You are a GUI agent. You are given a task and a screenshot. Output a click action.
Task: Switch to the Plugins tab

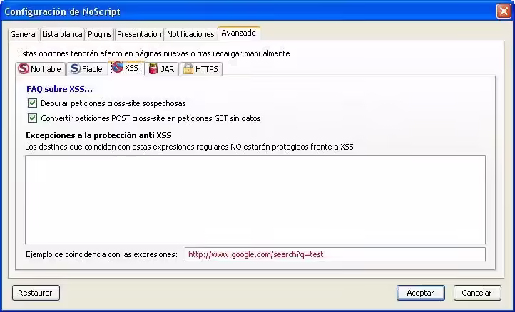[x=100, y=34]
